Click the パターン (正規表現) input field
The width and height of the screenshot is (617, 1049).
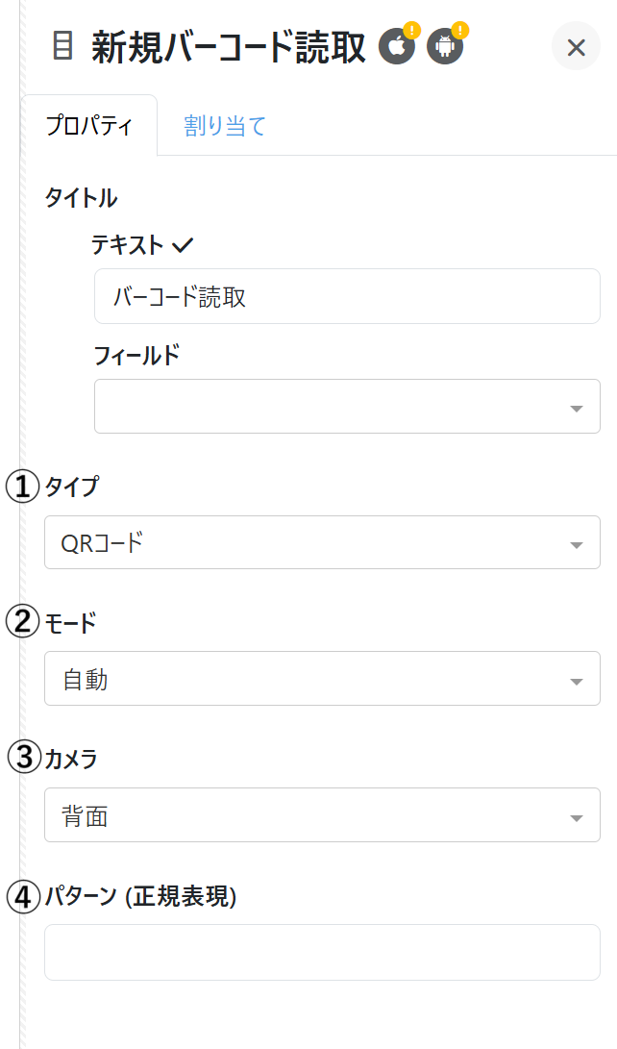tap(322, 952)
